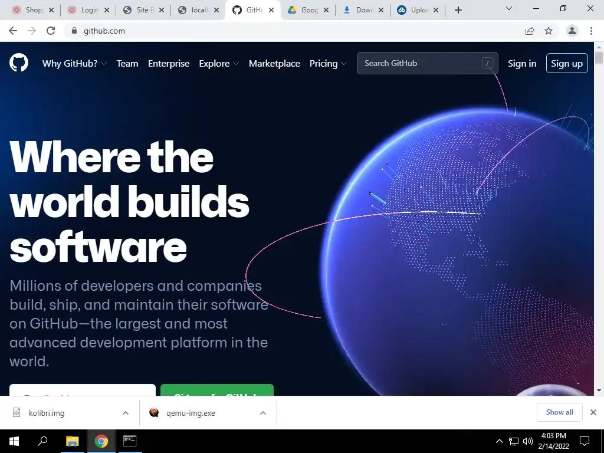Click the Sign in link
Viewport: 604px width, 453px height.
click(522, 64)
